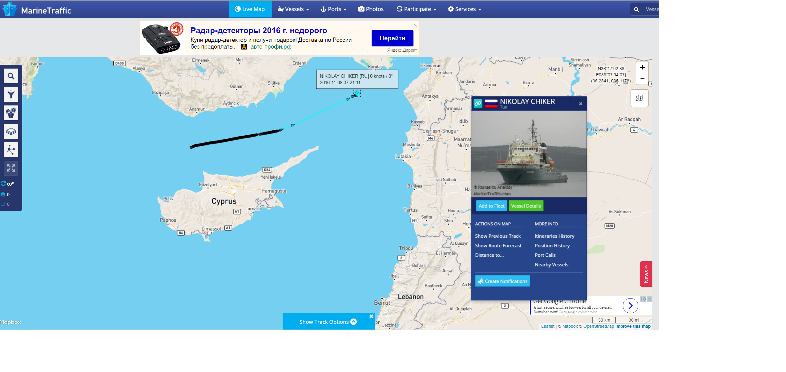Click the NIKOLAY CHIKER vessel photo

529,154
